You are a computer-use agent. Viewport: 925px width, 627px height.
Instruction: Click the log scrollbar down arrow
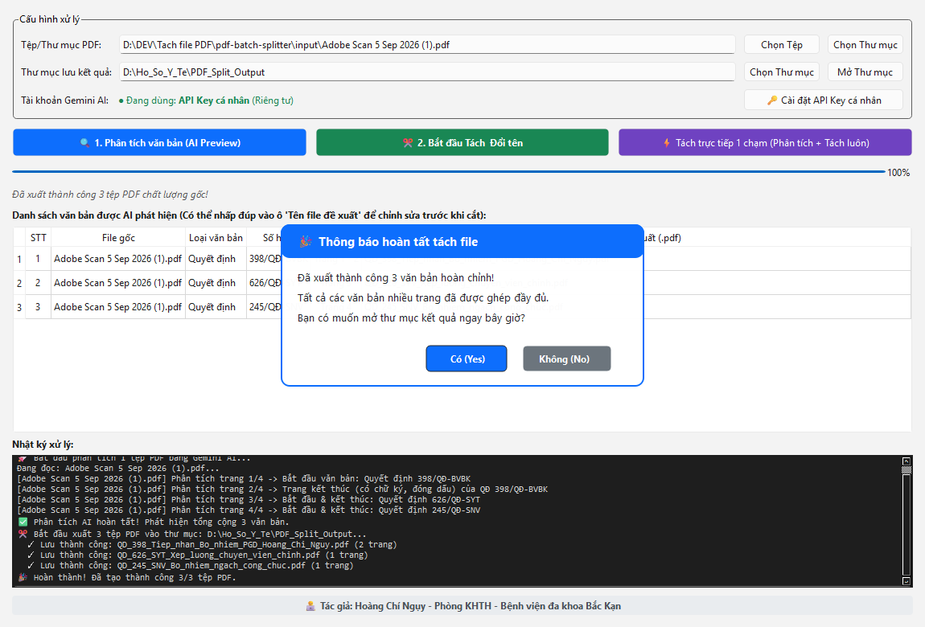click(906, 581)
